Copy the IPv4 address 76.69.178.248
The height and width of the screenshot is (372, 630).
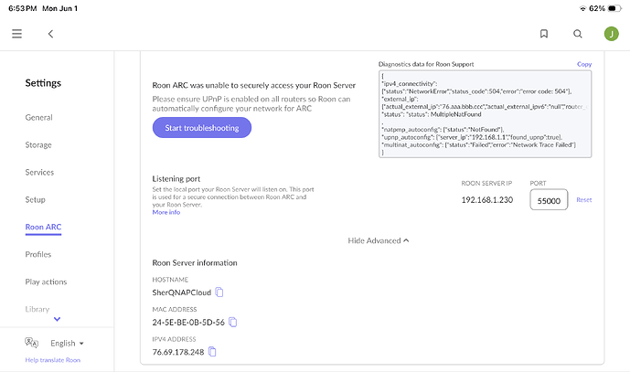212,352
